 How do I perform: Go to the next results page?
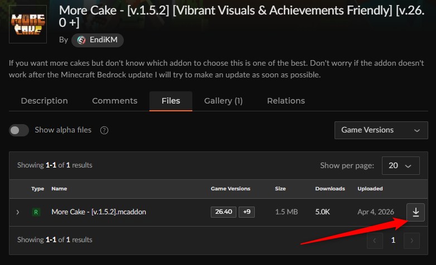coord(412,241)
